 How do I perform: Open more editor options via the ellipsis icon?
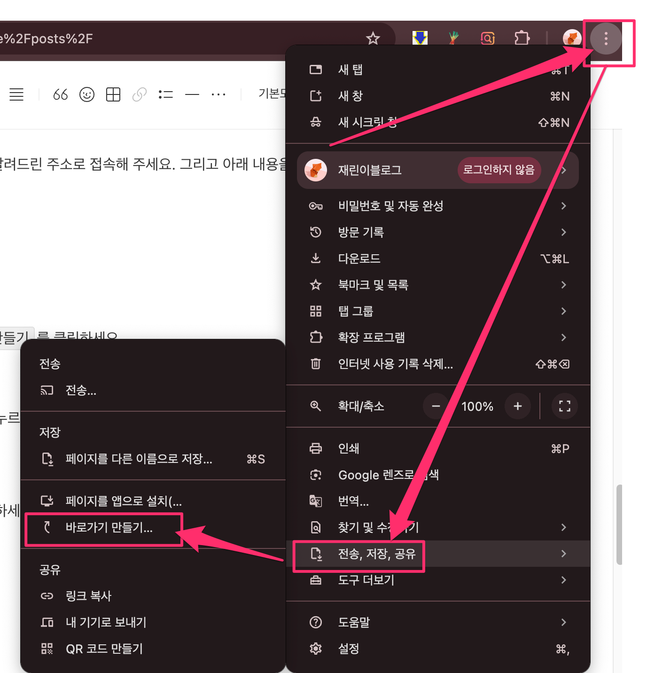tap(218, 94)
